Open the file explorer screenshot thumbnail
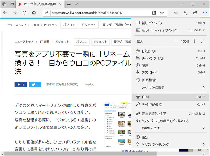This screenshot has height=156, width=210. tap(118, 125)
